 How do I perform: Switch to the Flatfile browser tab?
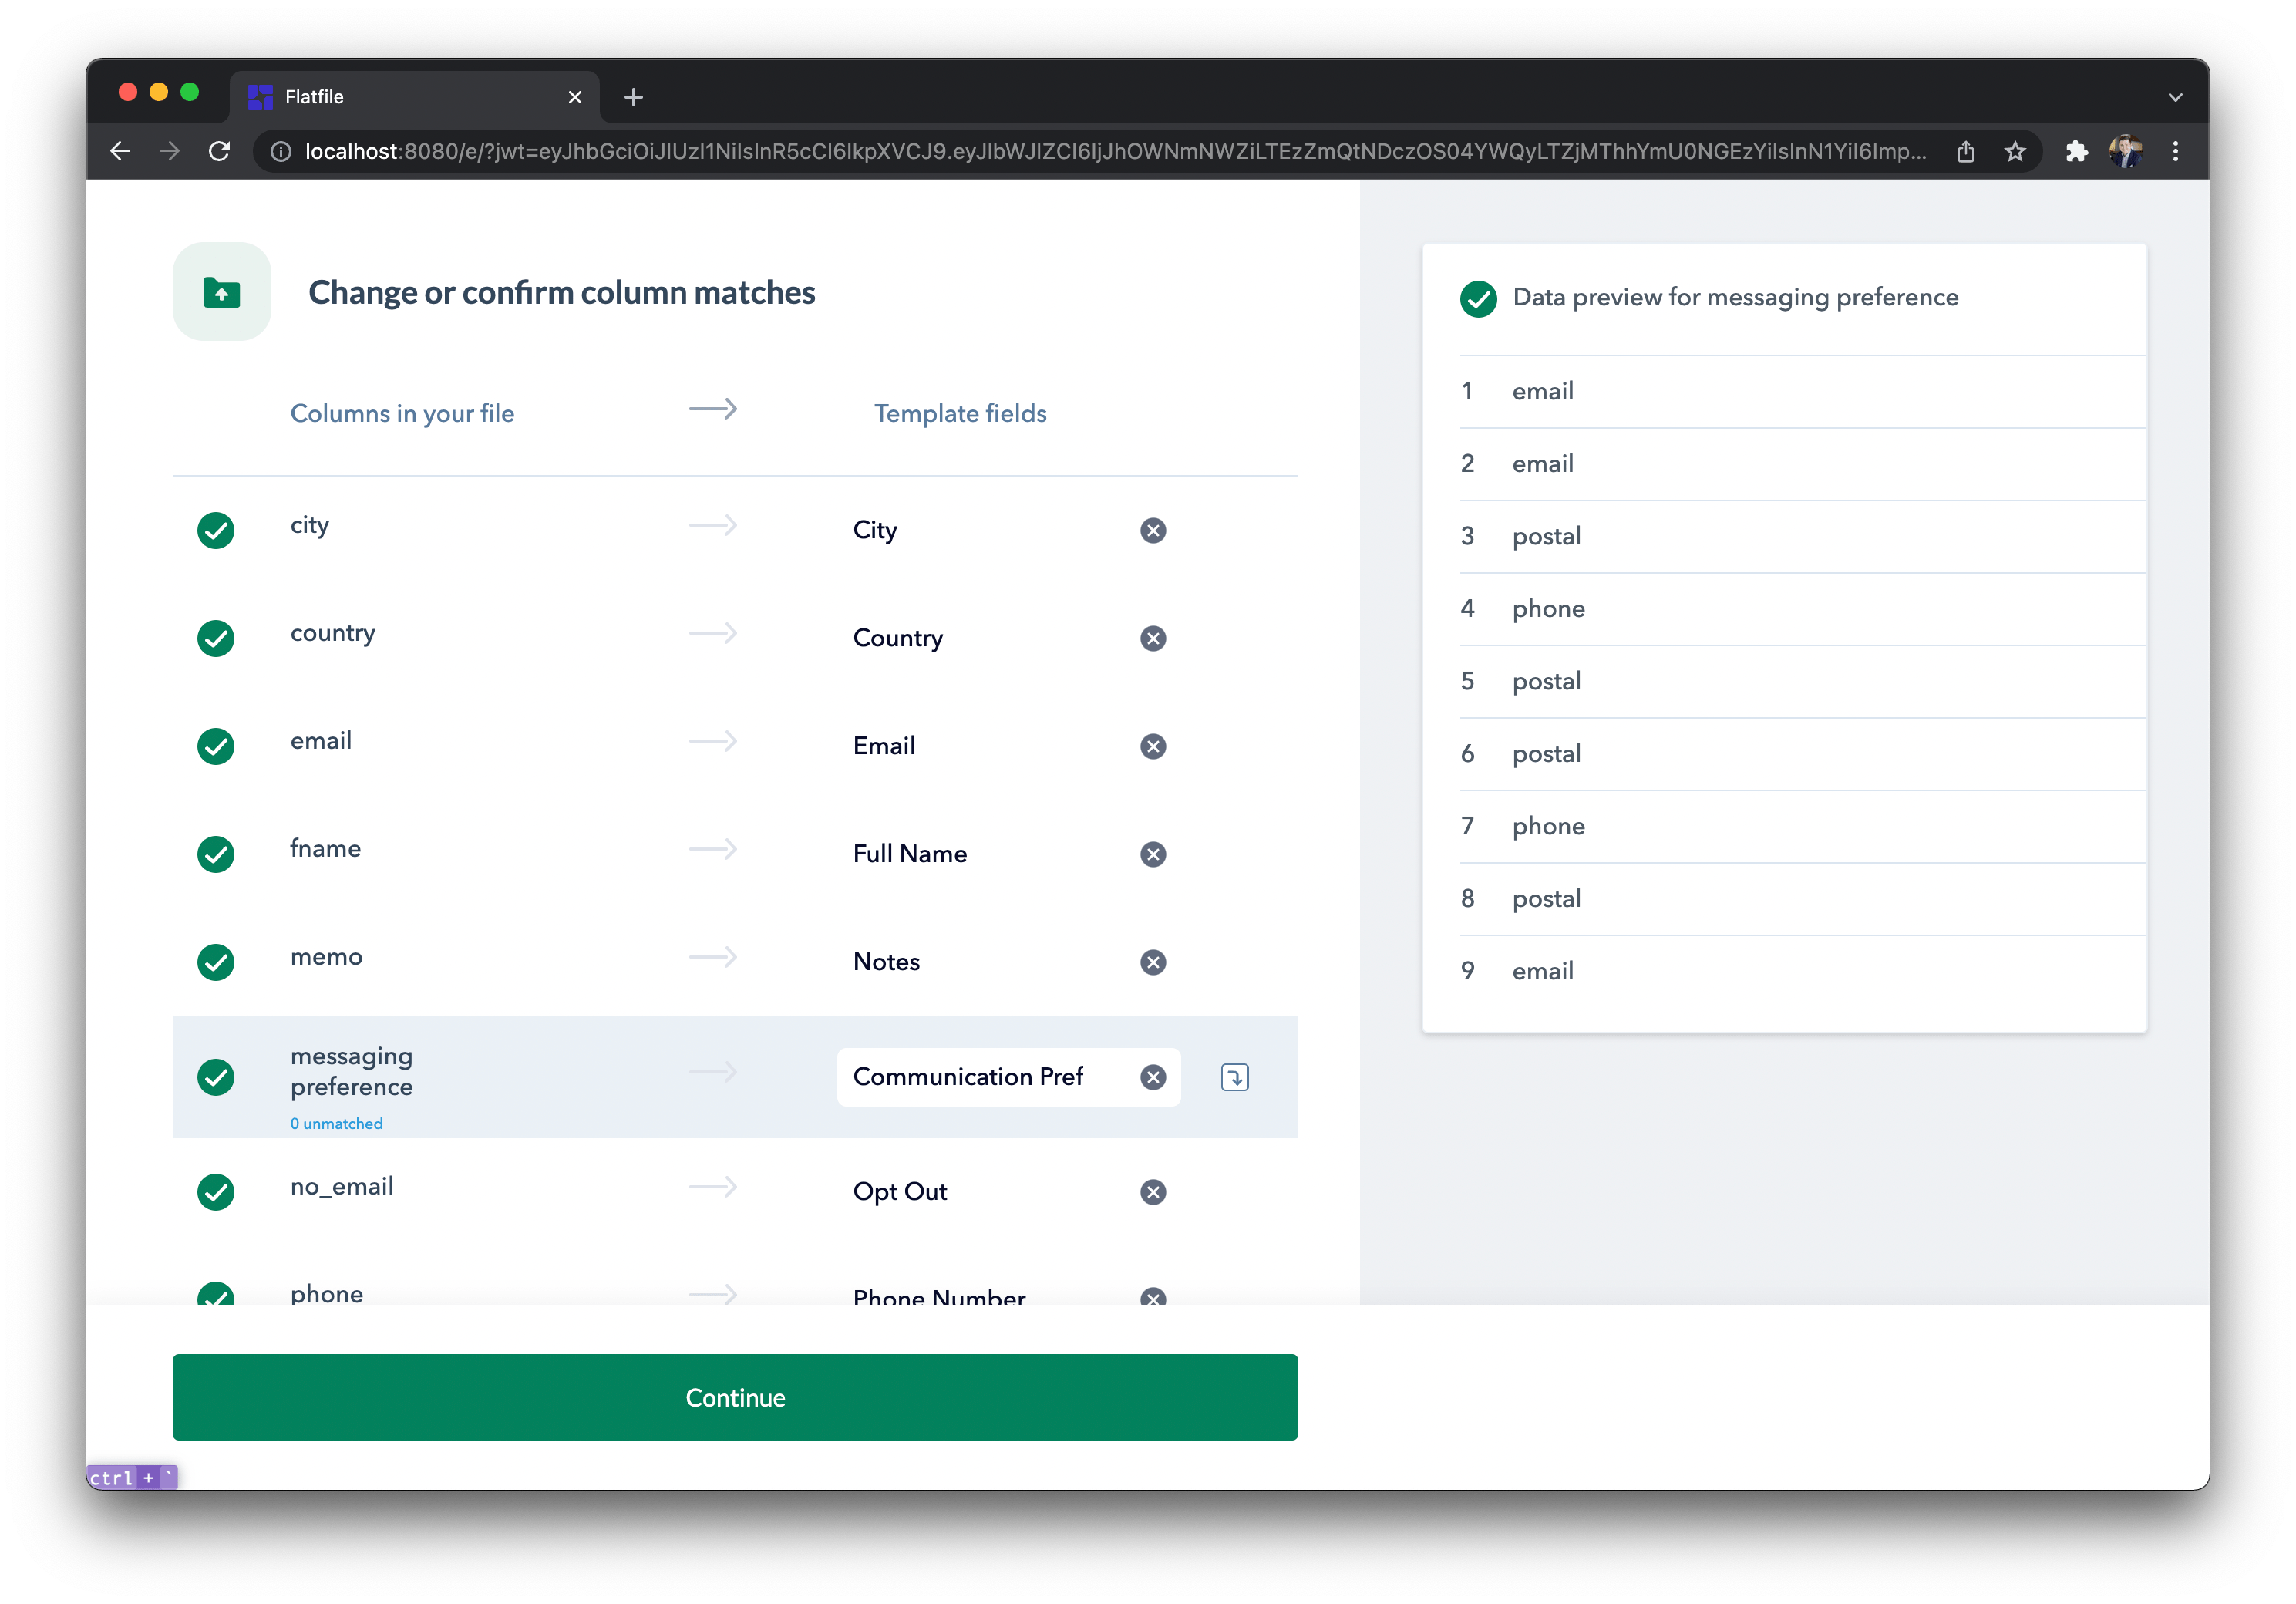click(x=400, y=96)
